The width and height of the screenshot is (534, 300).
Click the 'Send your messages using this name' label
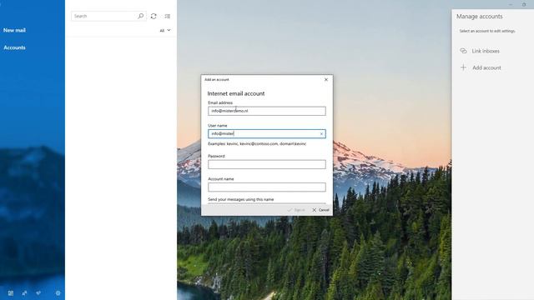(x=241, y=199)
